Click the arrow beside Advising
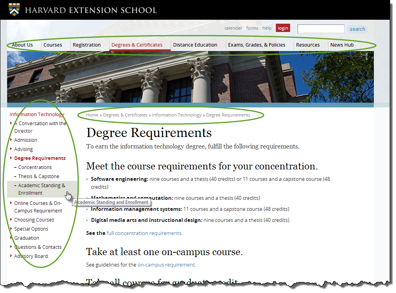 pos(11,148)
